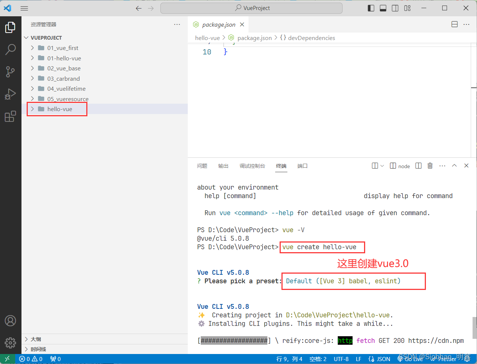Switch to the 问题 problems tab
This screenshot has width=477, height=364.
(202, 166)
